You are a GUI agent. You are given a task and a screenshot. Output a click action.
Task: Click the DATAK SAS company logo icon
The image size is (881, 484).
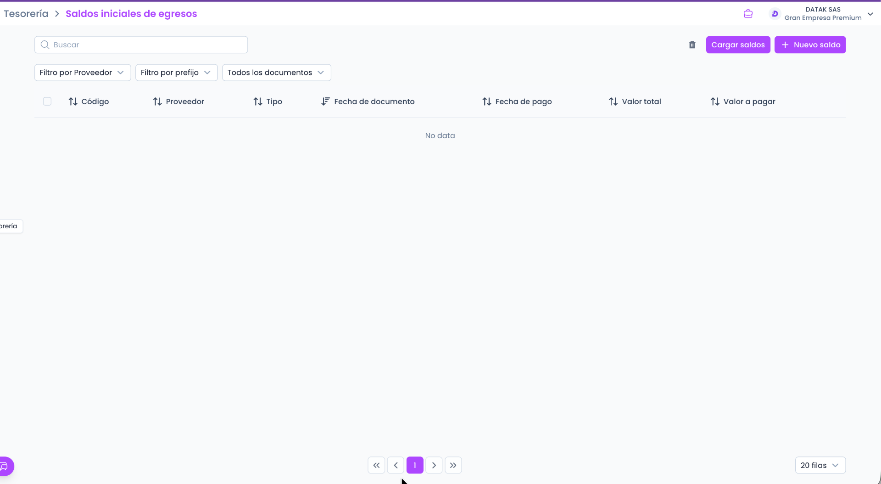(x=775, y=14)
